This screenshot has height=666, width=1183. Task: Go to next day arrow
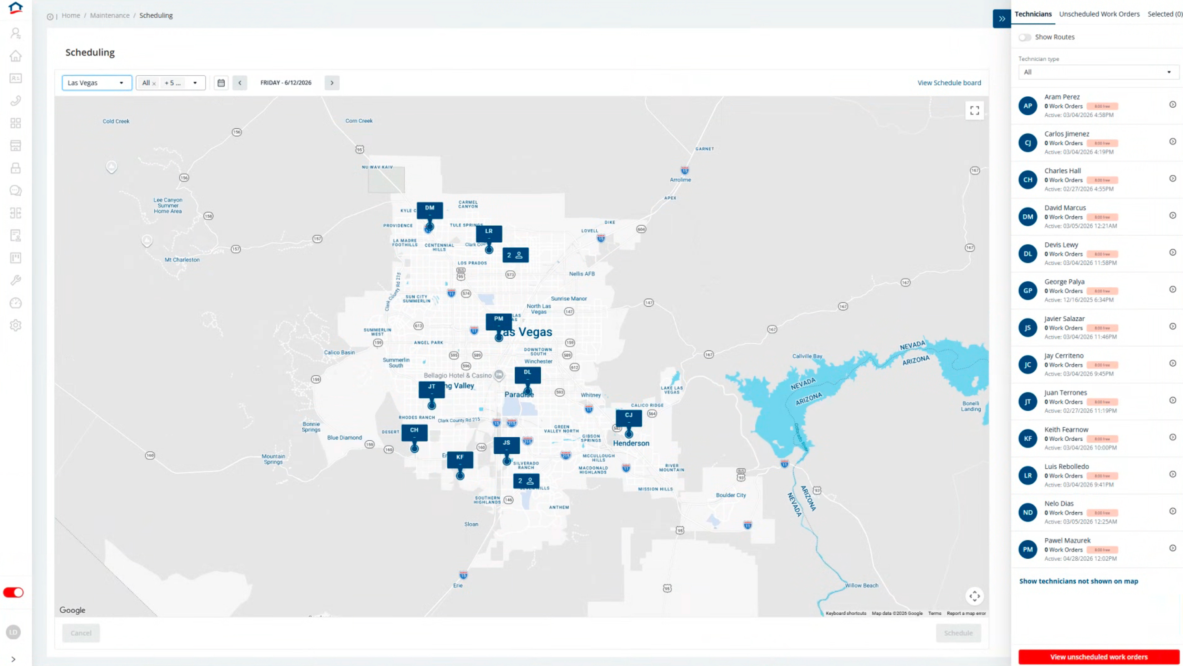332,83
